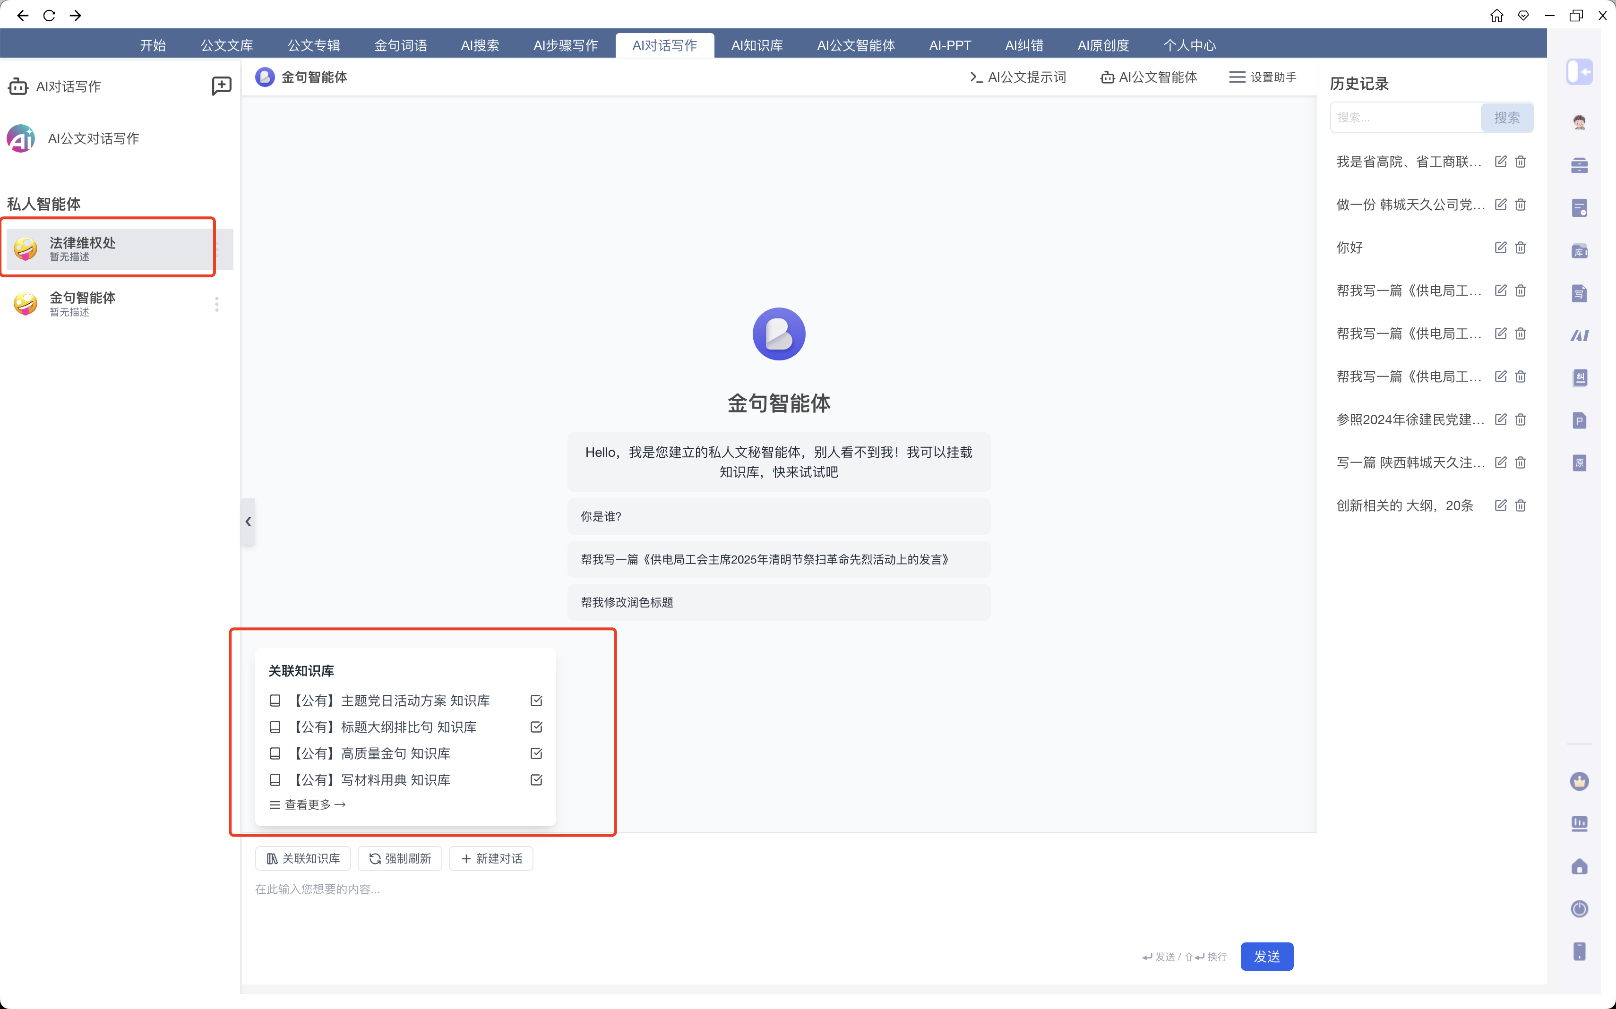Uncheck 主题党日活动方案 知识库 checkbox
The image size is (1616, 1009).
tap(536, 701)
